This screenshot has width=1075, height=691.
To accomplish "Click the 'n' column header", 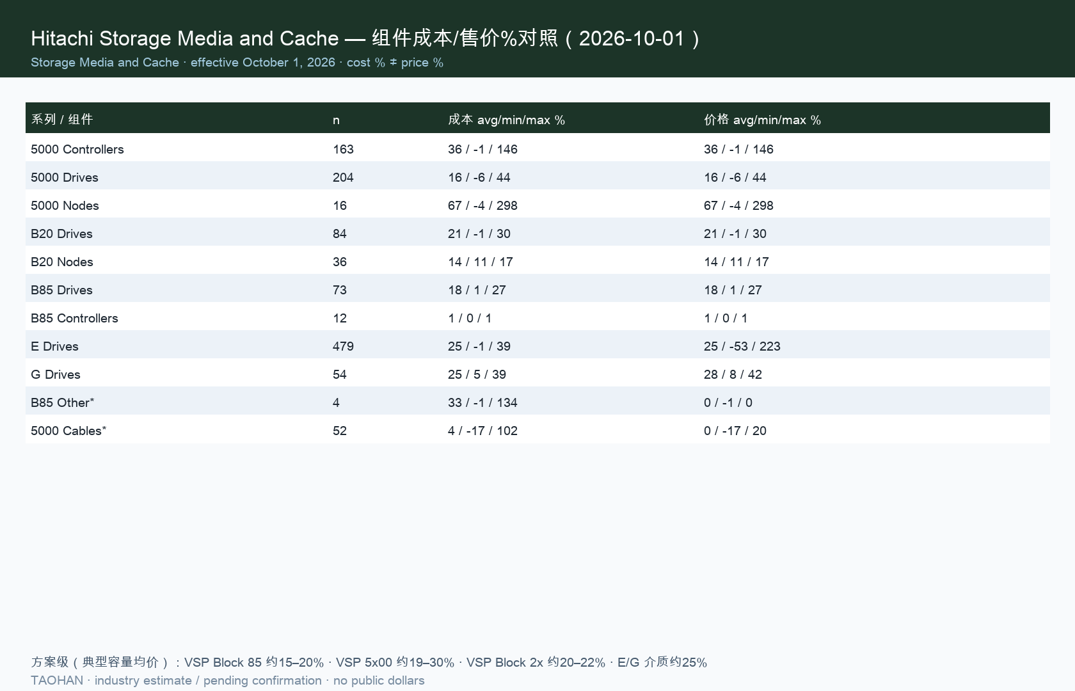I will [336, 120].
